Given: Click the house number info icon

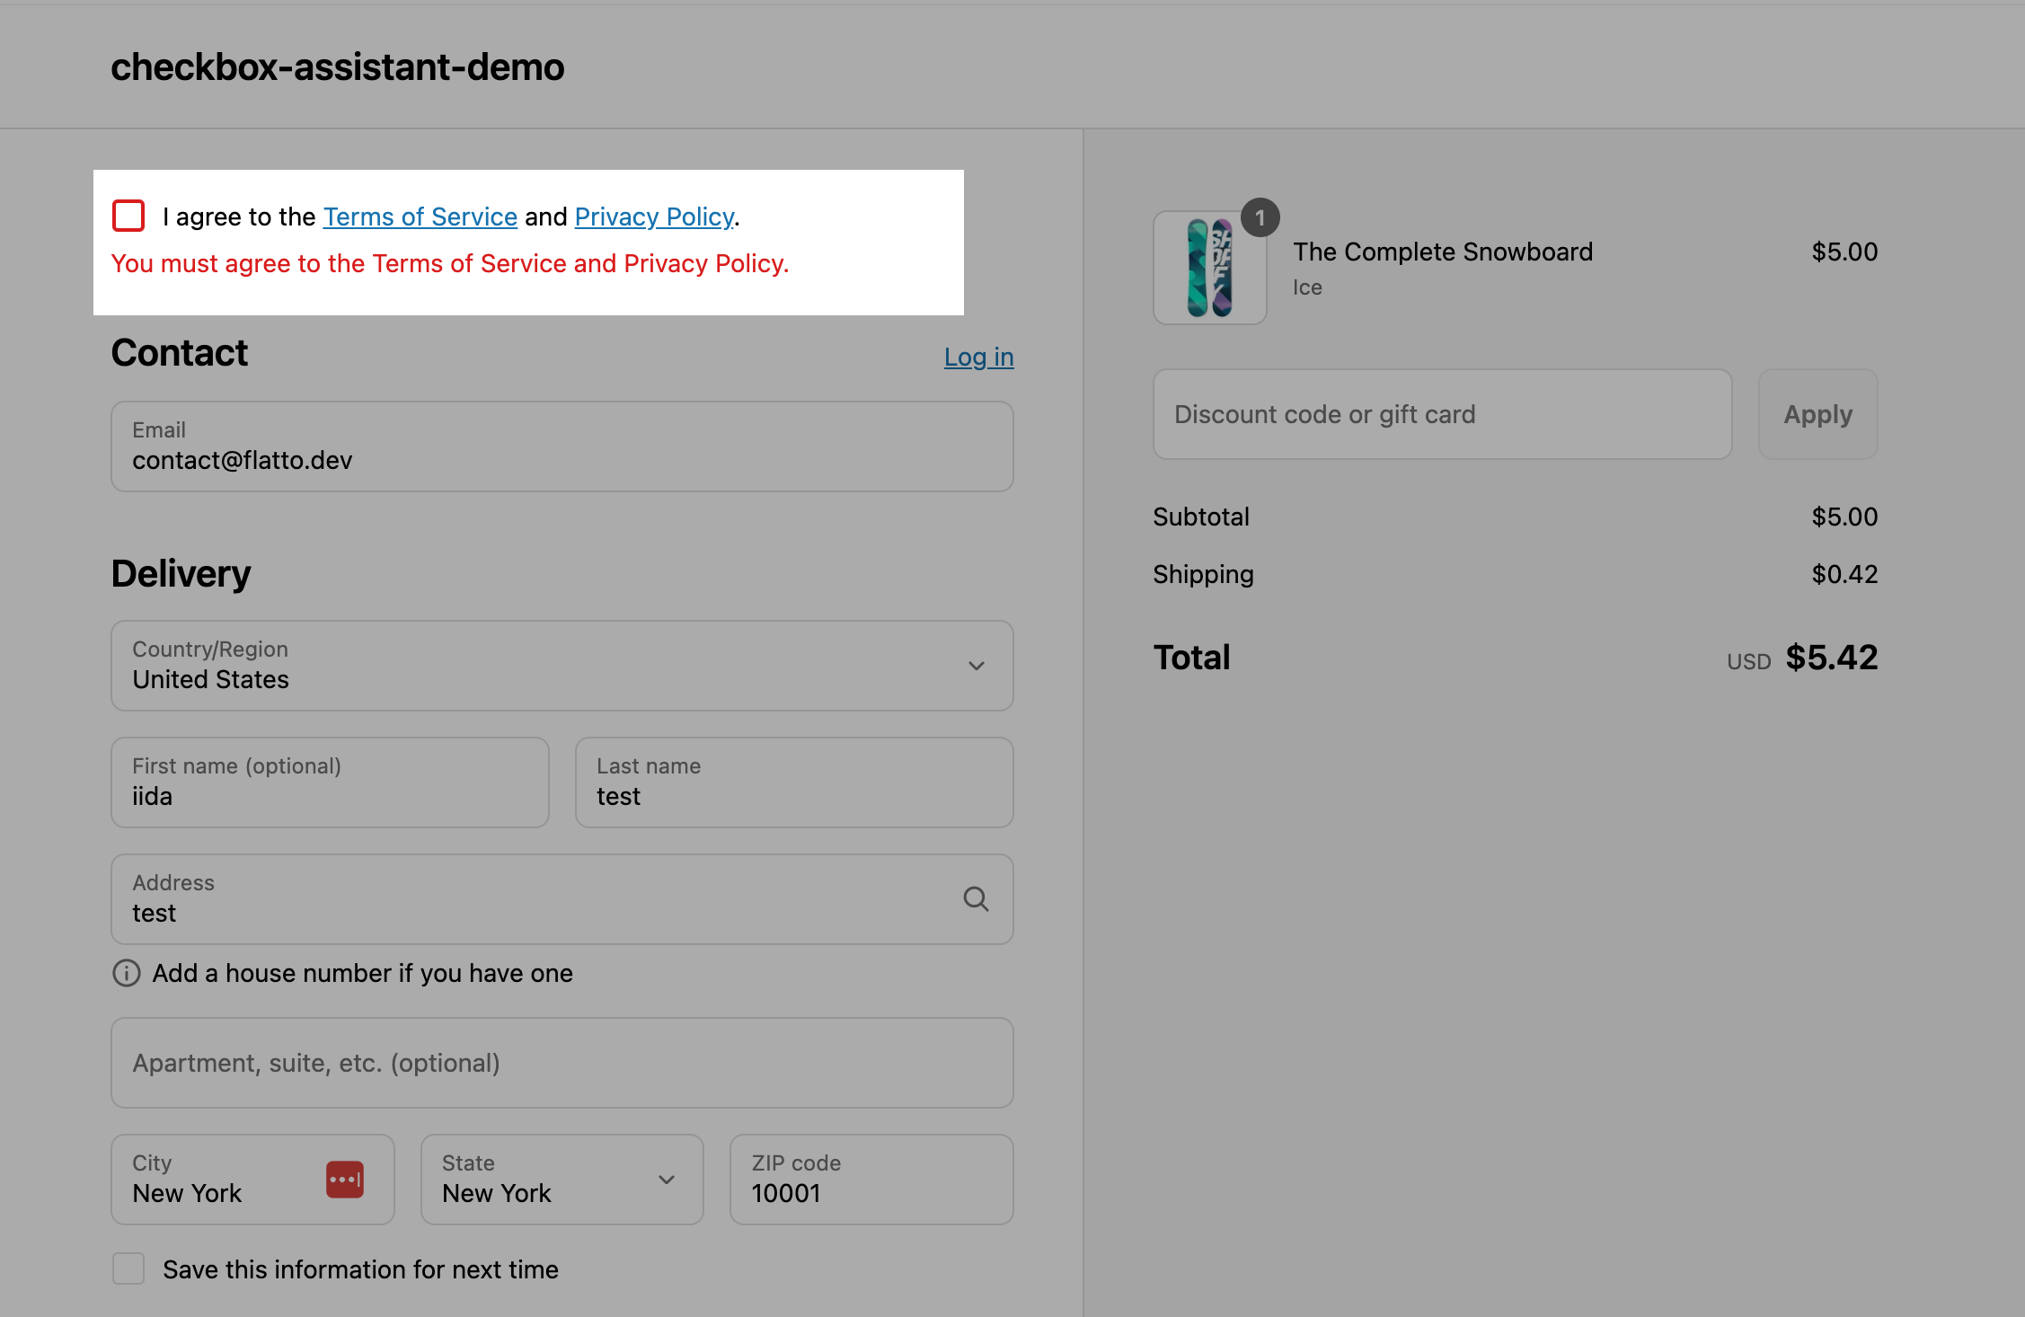Looking at the screenshot, I should pos(126,973).
